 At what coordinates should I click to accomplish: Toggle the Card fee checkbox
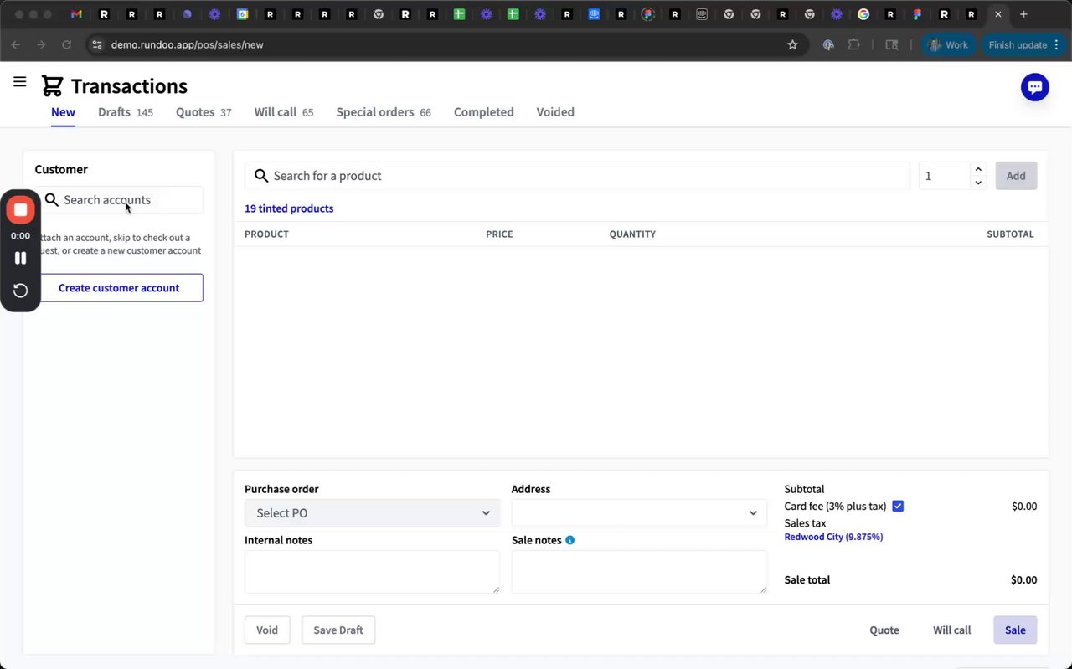pyautogui.click(x=898, y=506)
